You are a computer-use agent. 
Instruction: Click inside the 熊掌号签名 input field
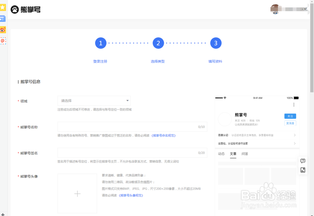(132, 152)
